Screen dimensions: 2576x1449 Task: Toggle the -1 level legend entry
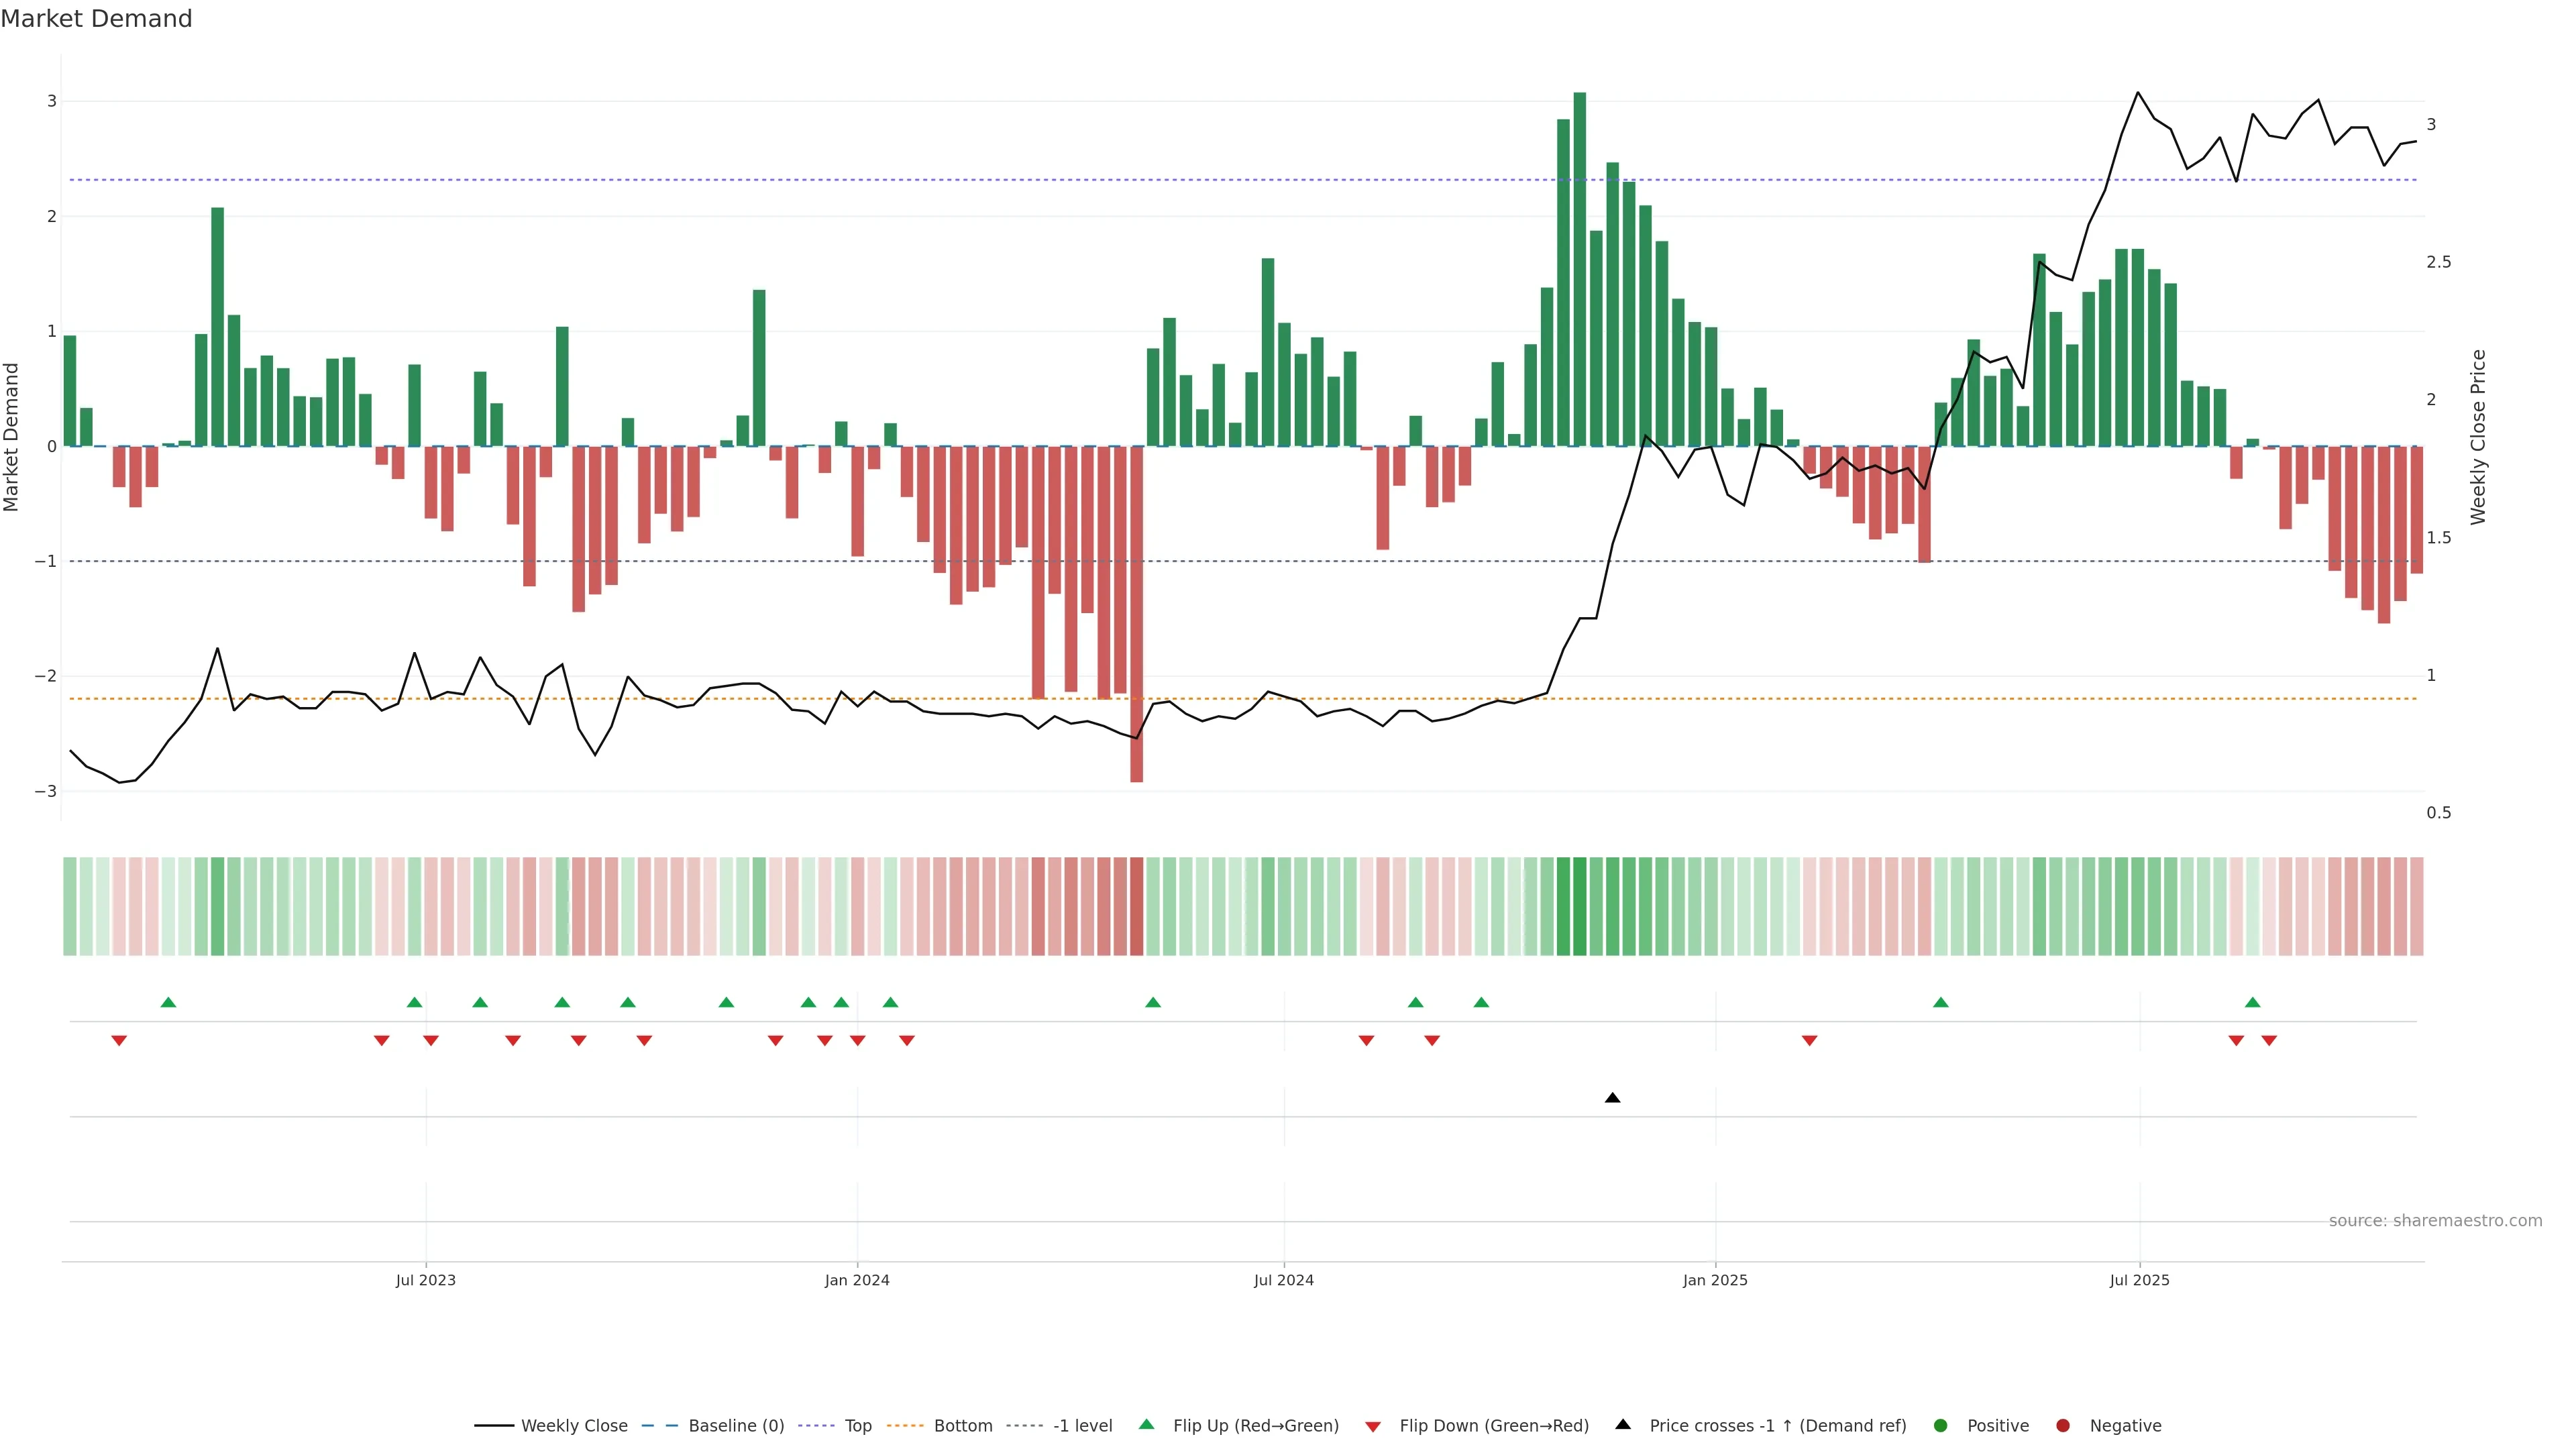[x=1082, y=1426]
